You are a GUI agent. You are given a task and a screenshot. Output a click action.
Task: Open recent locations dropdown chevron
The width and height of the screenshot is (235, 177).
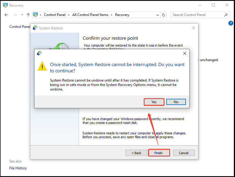(x=22, y=15)
